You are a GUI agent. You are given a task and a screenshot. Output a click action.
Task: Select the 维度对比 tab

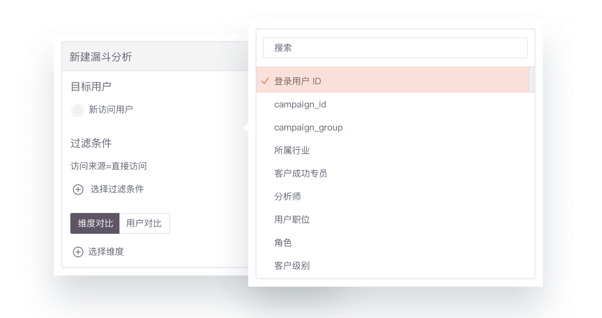click(95, 223)
